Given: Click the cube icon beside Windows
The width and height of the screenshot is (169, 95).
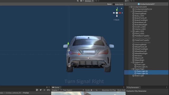Looking at the screenshot, I should [133, 56].
